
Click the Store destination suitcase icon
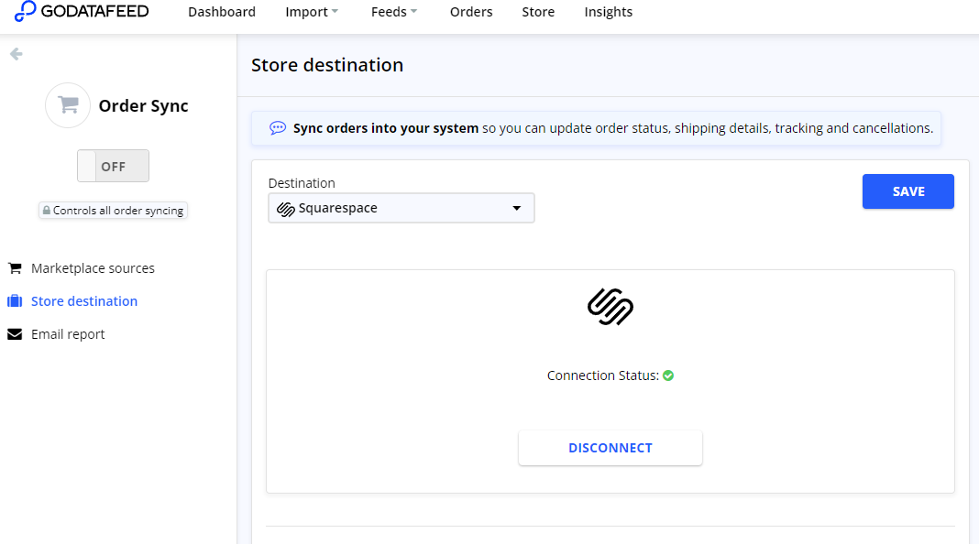pyautogui.click(x=15, y=301)
